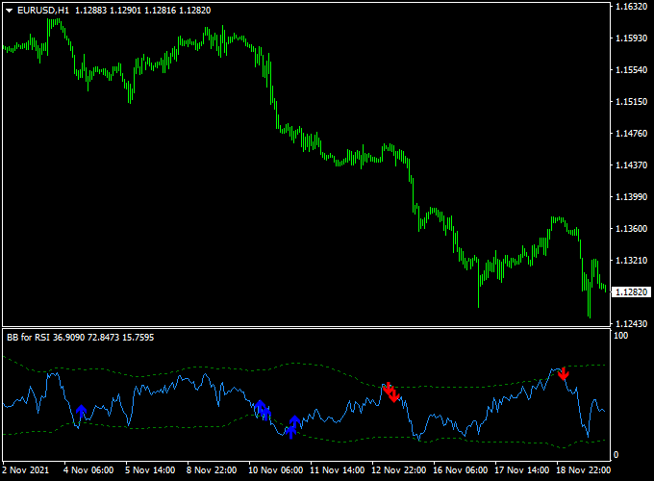Click the 100 level on indicator scale

pos(620,336)
